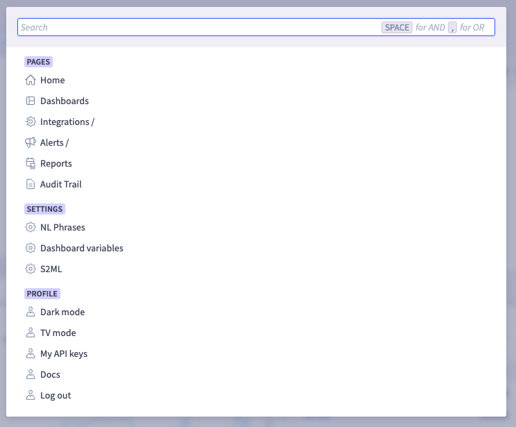516x427 pixels.
Task: Click the My API keys person icon
Action: tap(31, 353)
